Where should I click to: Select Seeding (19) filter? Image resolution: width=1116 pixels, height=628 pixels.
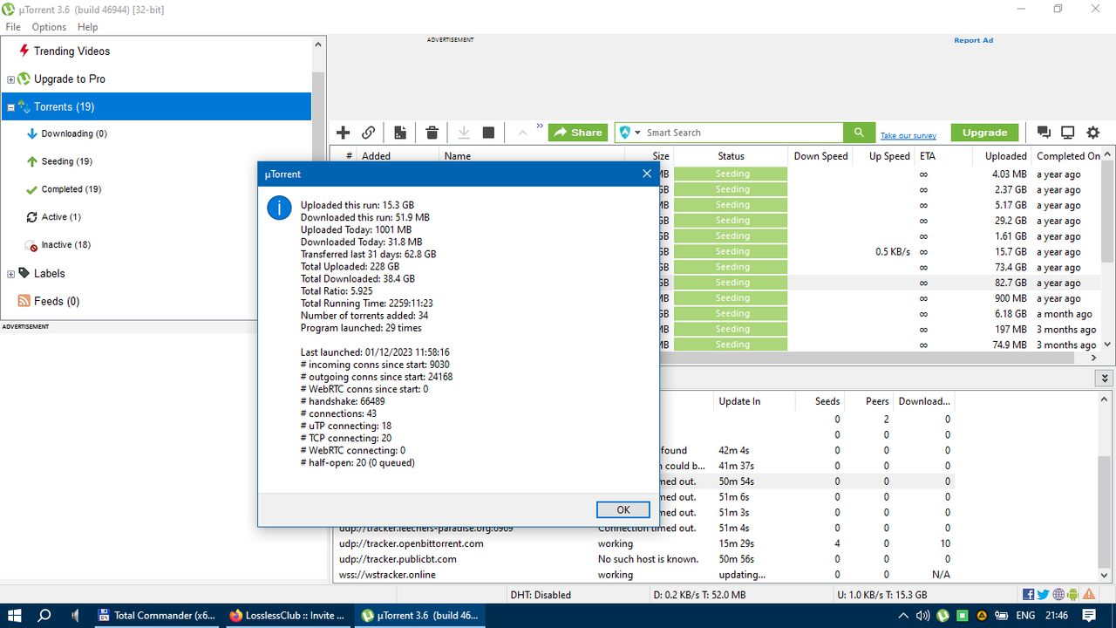point(66,161)
